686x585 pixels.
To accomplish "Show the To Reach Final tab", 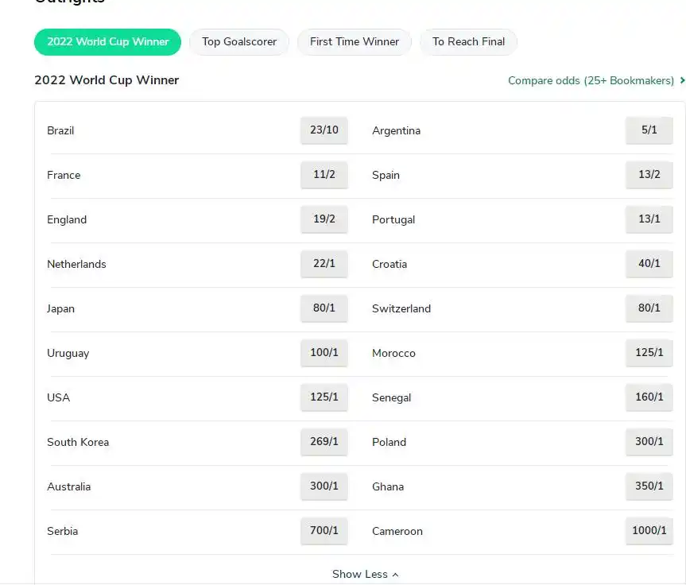I will tap(468, 42).
